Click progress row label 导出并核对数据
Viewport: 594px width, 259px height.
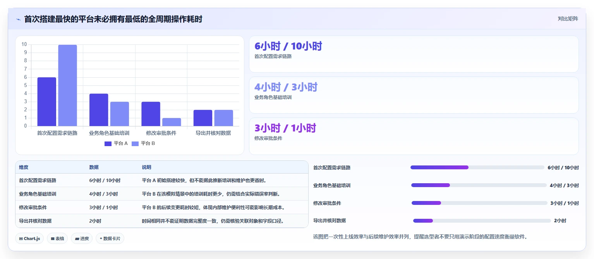tap(330, 221)
